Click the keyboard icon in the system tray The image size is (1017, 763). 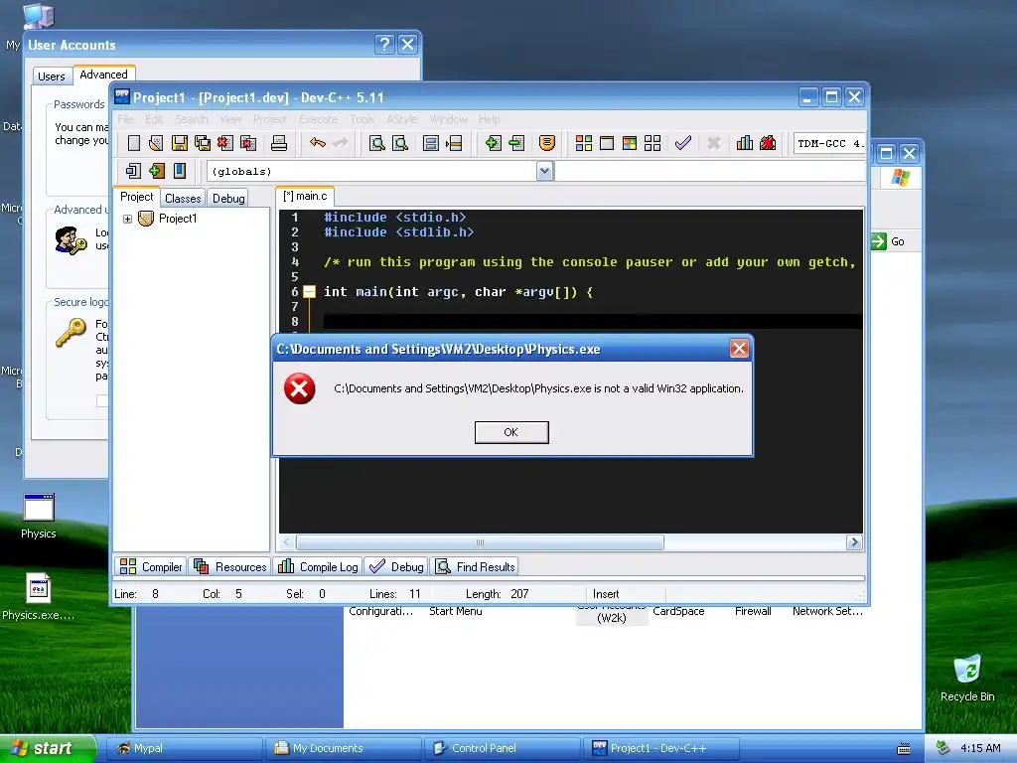coord(904,749)
